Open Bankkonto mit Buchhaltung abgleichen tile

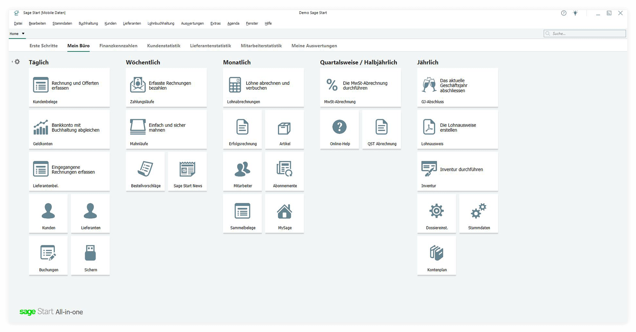pyautogui.click(x=69, y=129)
